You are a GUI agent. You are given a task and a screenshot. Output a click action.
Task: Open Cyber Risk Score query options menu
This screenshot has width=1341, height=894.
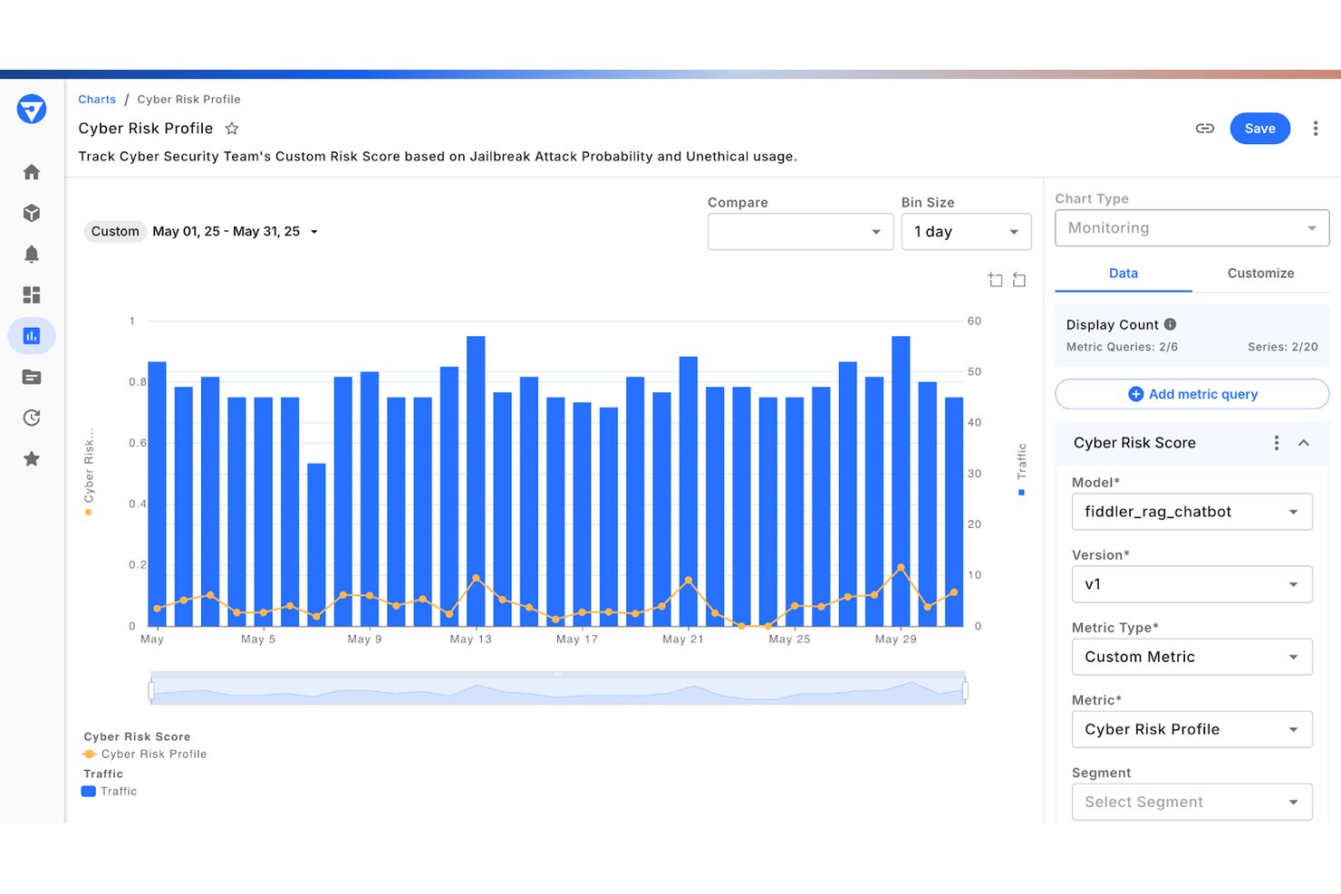pyautogui.click(x=1277, y=443)
